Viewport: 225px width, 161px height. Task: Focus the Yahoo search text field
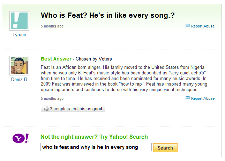click(x=96, y=147)
